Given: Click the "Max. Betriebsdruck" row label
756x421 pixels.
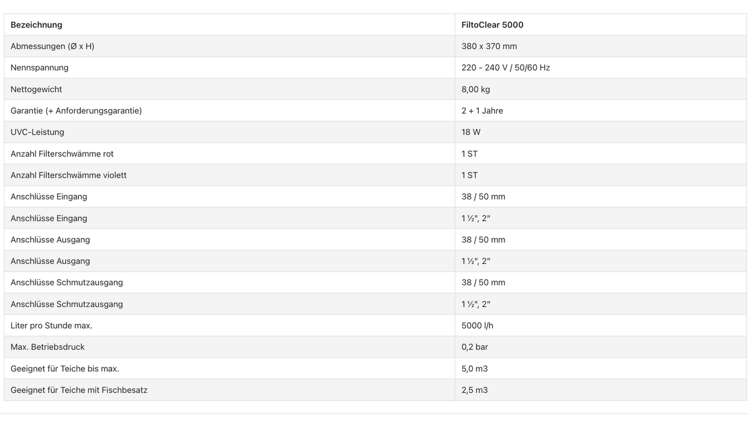Looking at the screenshot, I should pos(47,347).
